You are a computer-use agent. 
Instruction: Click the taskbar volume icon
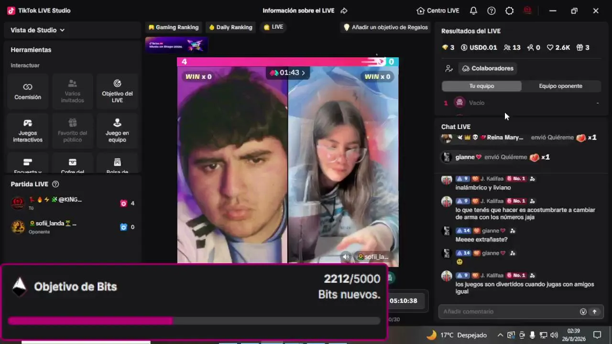(x=554, y=335)
